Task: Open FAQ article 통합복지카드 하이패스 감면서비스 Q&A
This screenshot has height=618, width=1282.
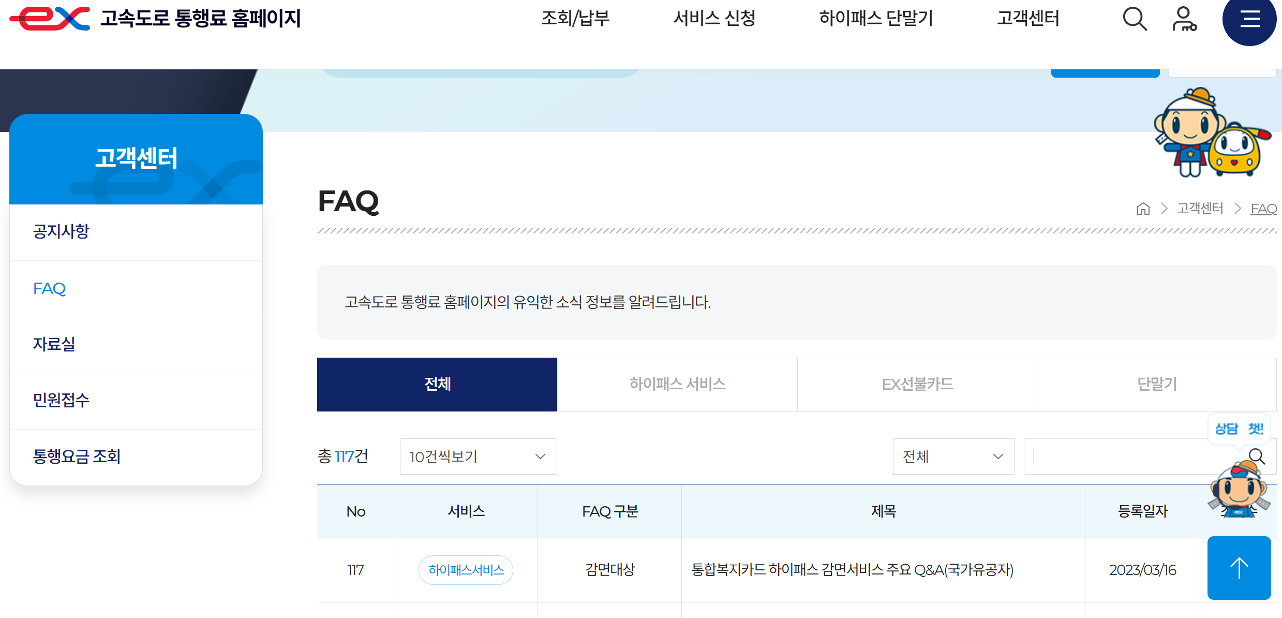Action: click(x=851, y=570)
